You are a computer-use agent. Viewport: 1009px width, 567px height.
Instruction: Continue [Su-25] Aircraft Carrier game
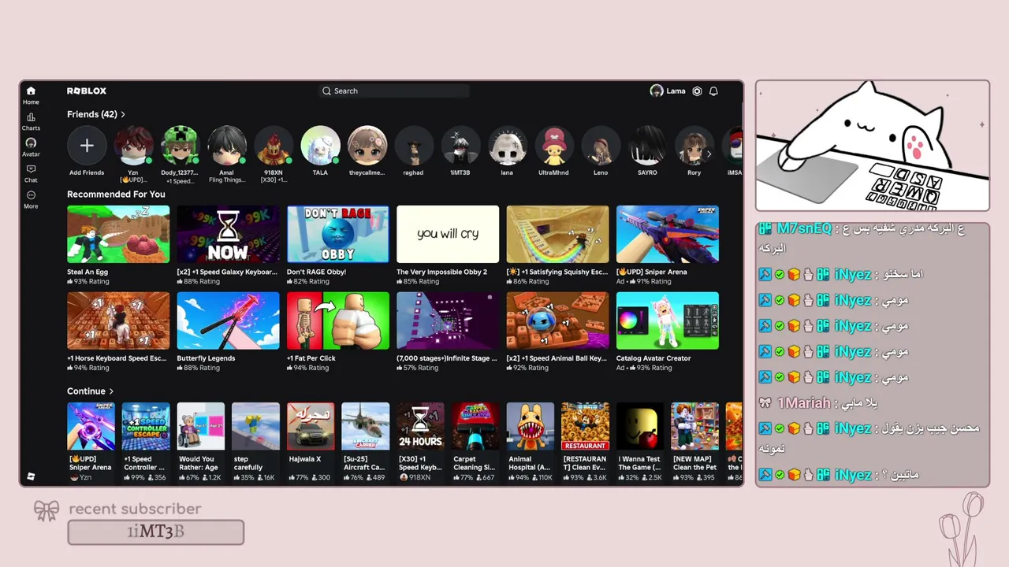click(x=365, y=426)
